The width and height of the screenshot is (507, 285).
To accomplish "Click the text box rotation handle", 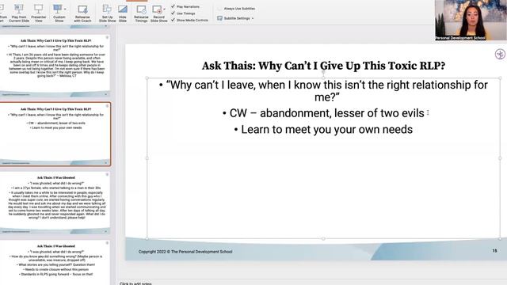I will (x=323, y=72).
